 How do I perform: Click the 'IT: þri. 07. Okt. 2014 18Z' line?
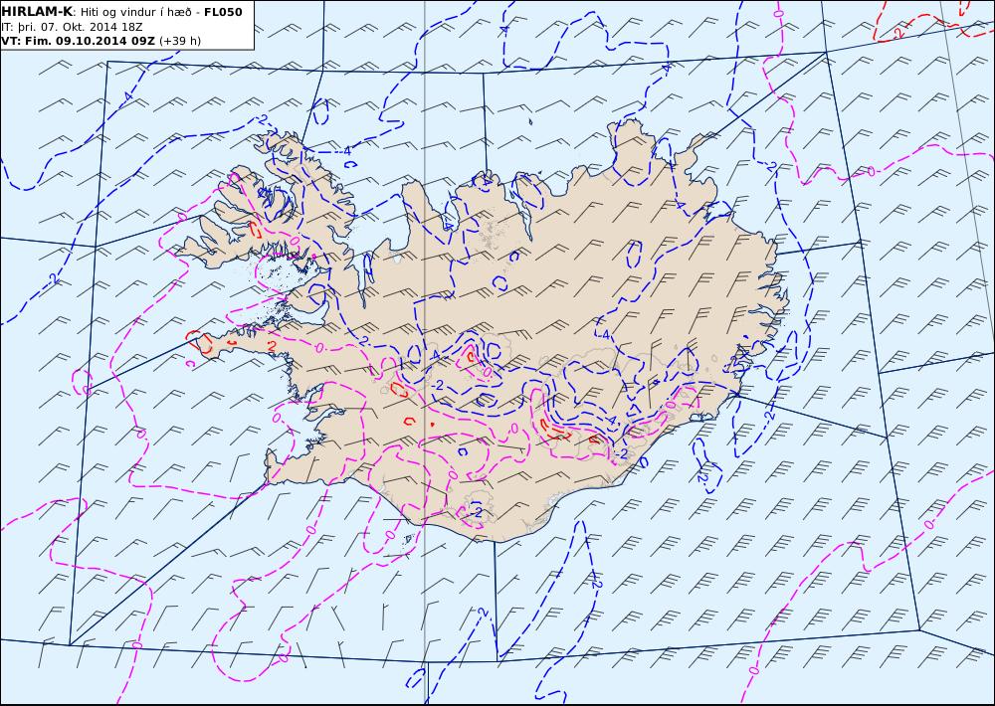[x=72, y=27]
